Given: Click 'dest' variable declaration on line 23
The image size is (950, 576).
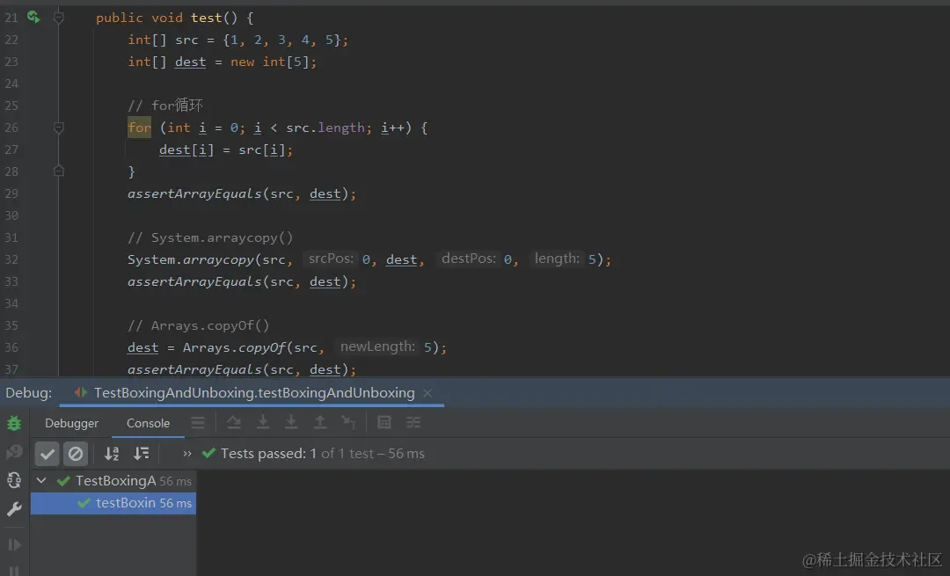Looking at the screenshot, I should click(x=190, y=62).
